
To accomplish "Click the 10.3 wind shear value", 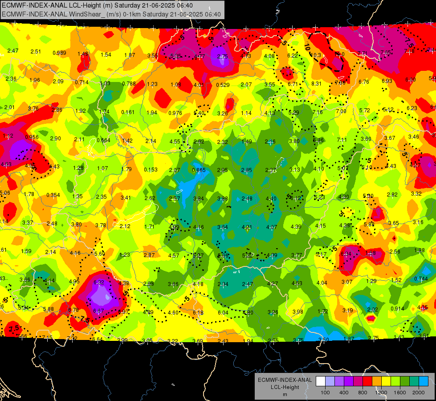I will (x=315, y=55).
